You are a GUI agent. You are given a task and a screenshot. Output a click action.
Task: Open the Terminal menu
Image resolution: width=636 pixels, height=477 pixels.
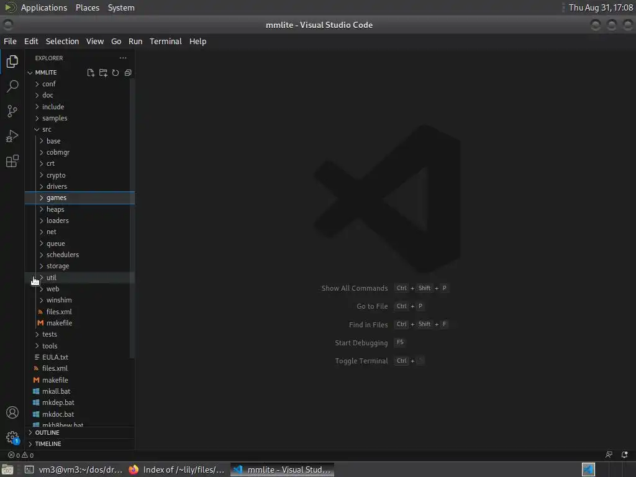[165, 42]
